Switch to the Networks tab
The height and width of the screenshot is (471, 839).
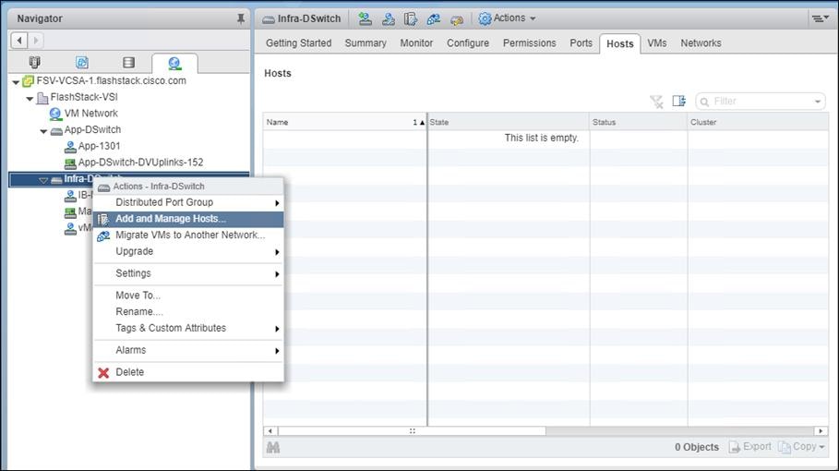pos(701,42)
